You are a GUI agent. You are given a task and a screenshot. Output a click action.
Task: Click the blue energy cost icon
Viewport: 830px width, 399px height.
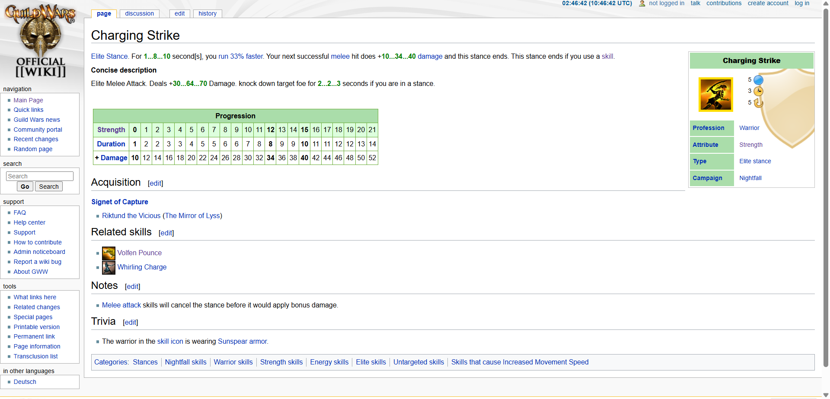[x=758, y=80]
